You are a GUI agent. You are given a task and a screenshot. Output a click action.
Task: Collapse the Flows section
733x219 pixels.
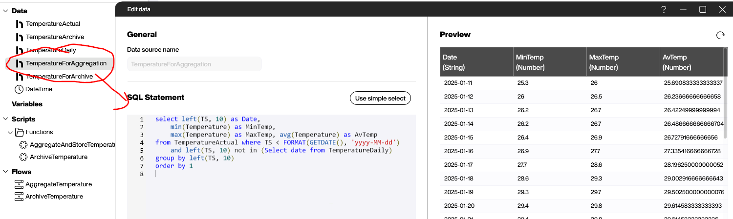point(5,172)
